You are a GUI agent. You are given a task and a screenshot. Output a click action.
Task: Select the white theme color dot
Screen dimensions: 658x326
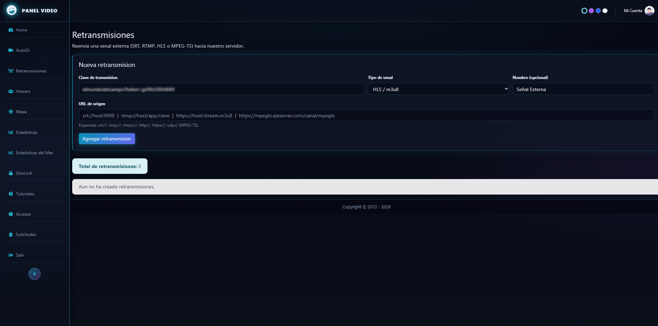pos(605,11)
